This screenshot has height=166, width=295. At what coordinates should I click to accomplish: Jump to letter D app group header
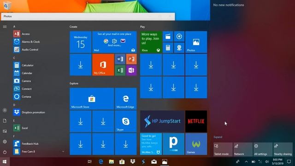coord(14,105)
